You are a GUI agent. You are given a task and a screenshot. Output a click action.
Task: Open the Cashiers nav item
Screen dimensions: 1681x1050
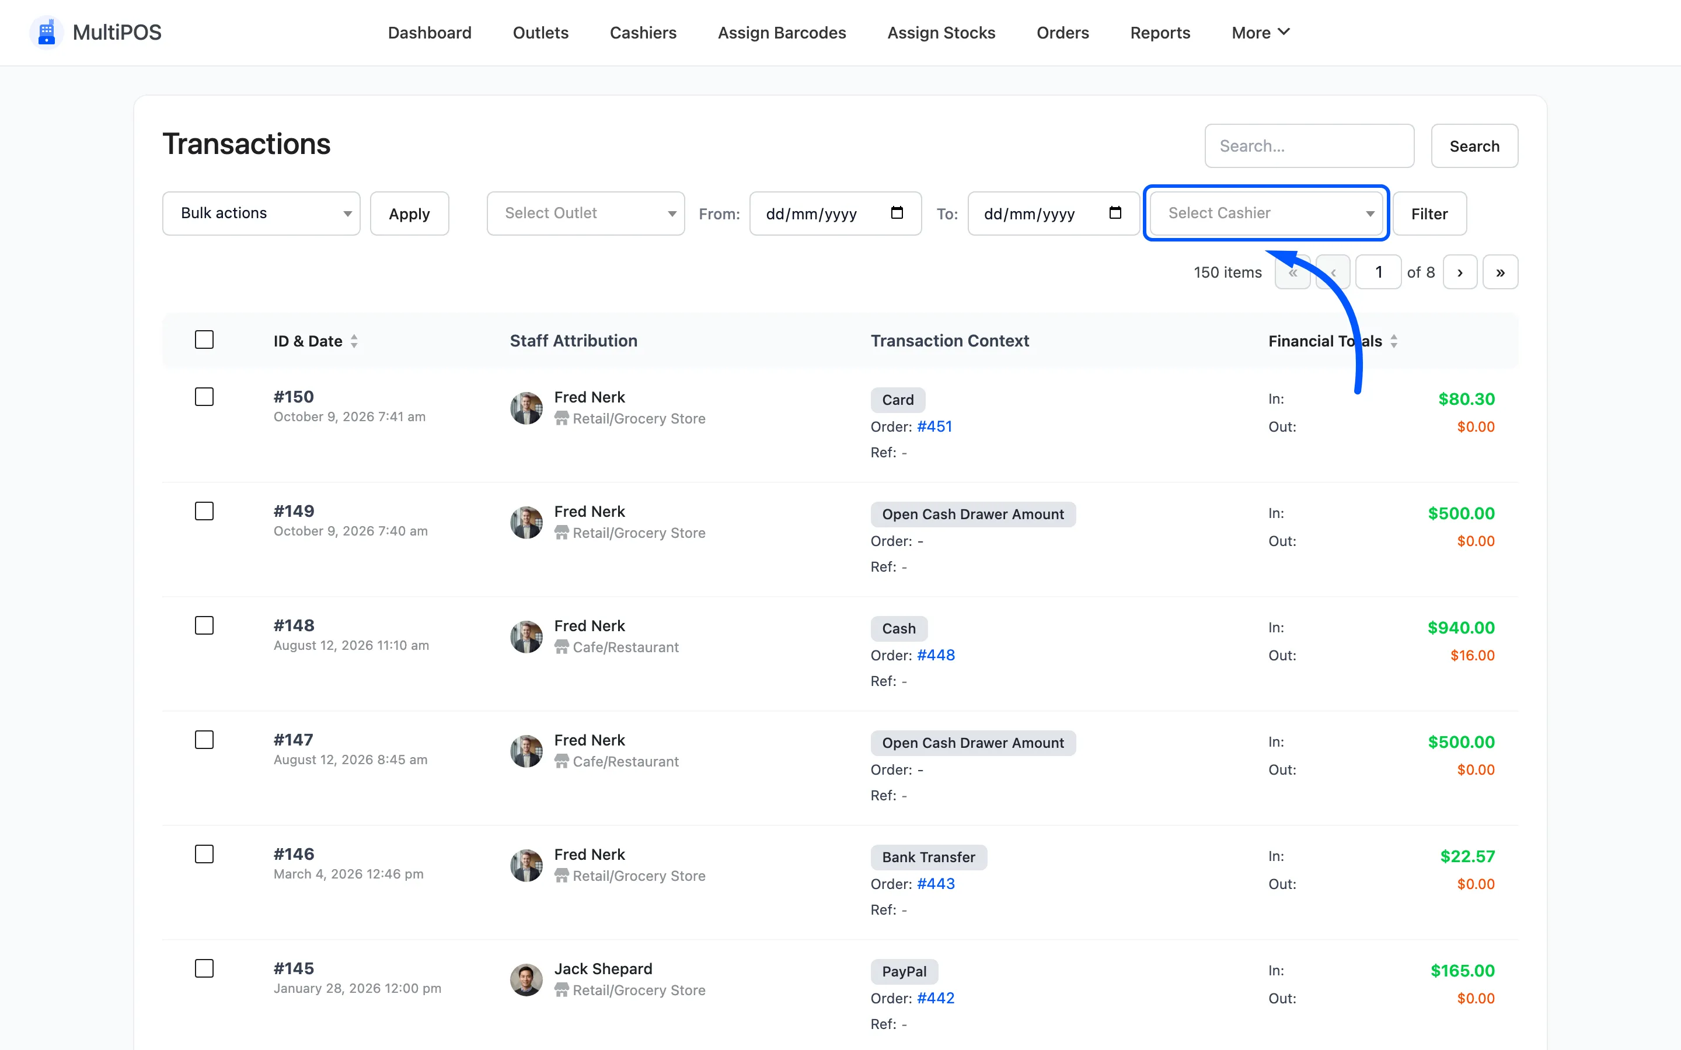(x=643, y=33)
